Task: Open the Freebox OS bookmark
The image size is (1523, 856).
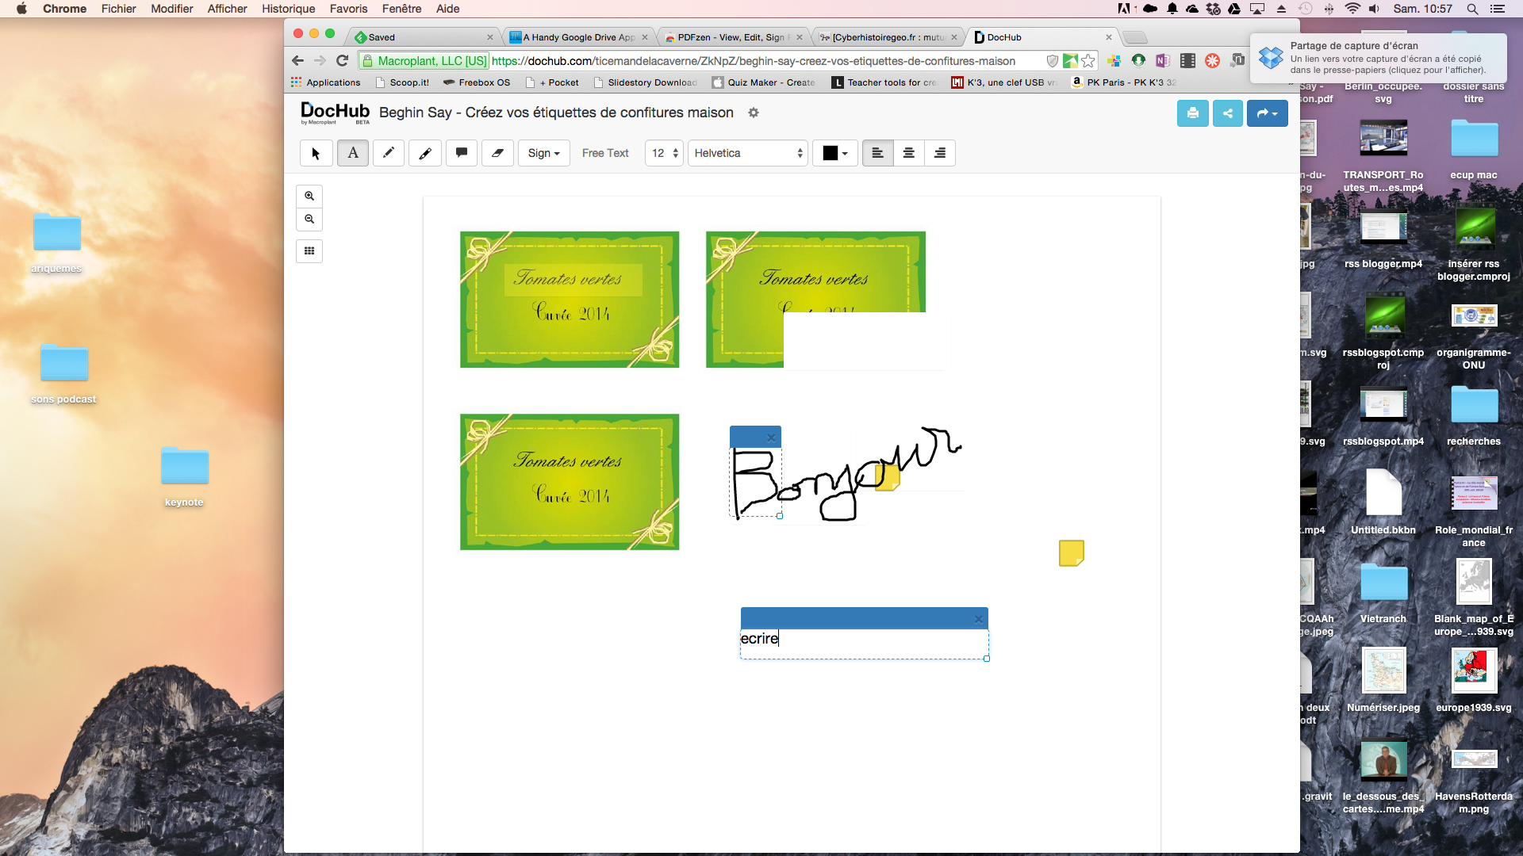Action: pyautogui.click(x=476, y=82)
